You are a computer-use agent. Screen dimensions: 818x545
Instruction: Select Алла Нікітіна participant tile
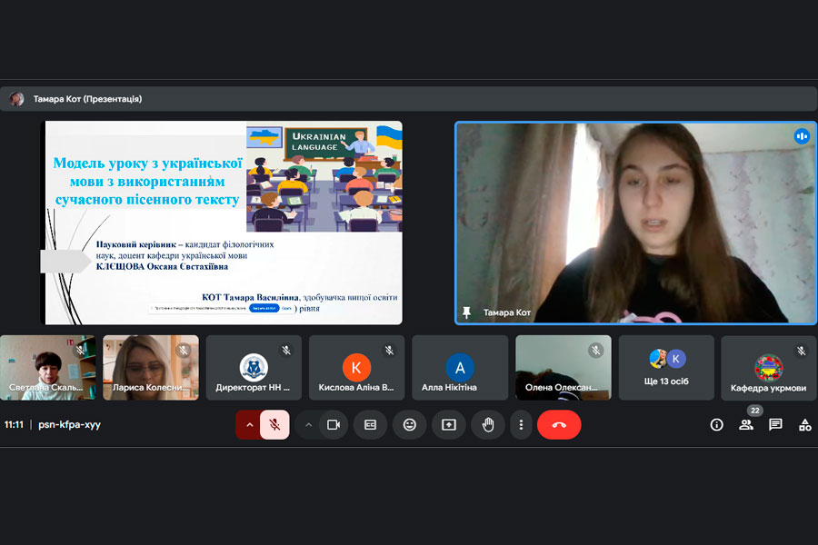point(460,368)
